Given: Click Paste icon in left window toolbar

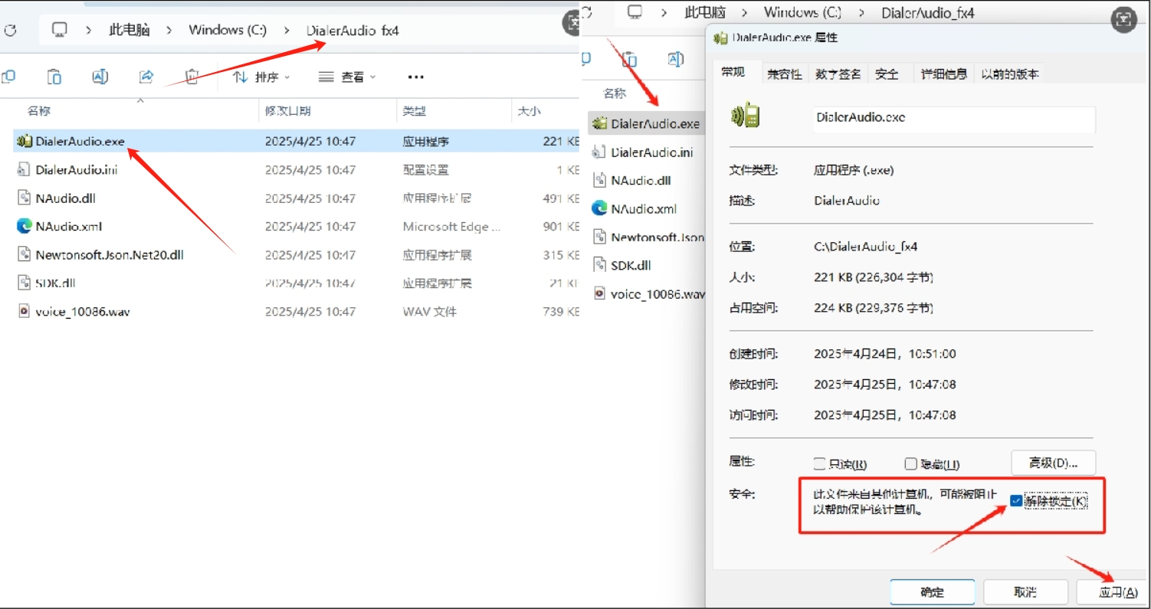Looking at the screenshot, I should click(x=54, y=77).
